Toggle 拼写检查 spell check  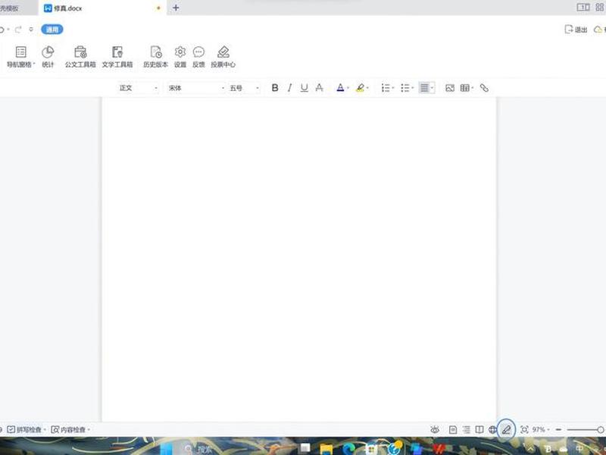click(27, 429)
